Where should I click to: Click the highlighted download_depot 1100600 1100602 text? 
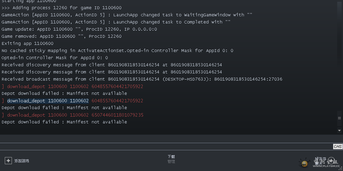(x=48, y=101)
